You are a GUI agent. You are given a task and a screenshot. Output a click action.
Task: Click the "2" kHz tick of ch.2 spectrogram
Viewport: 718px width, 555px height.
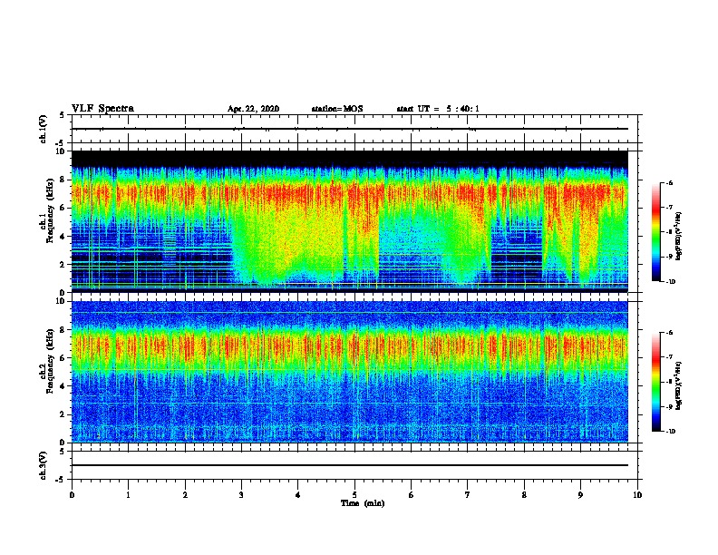point(63,414)
